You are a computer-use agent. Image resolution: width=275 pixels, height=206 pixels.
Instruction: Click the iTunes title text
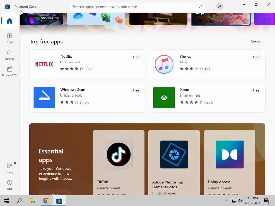(x=185, y=56)
